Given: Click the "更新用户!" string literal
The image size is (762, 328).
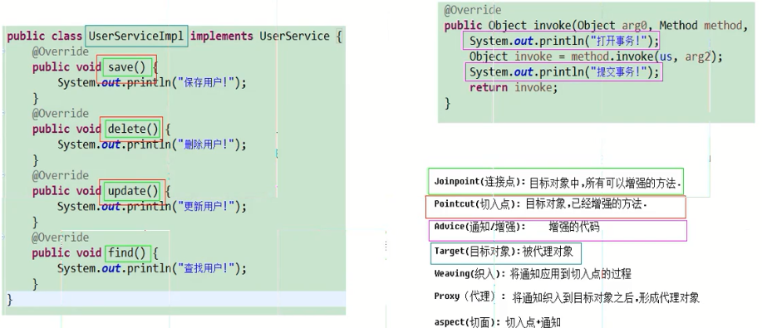Looking at the screenshot, I should pos(208,207).
